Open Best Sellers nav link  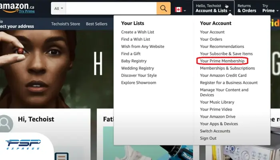[97, 24]
